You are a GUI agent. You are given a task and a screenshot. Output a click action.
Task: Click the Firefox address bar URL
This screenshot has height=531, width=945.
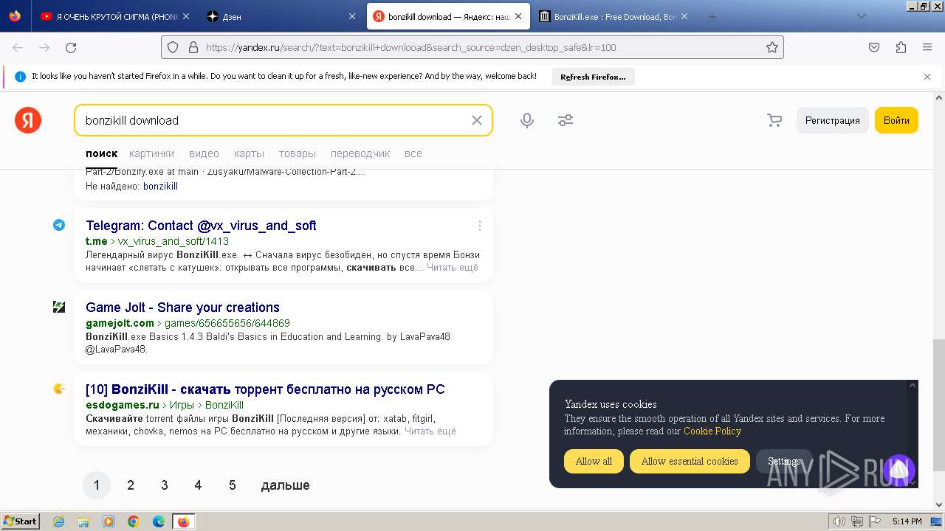click(472, 47)
